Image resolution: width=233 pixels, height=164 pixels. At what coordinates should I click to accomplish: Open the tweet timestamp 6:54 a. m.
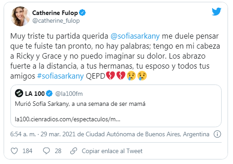click(x=23, y=134)
